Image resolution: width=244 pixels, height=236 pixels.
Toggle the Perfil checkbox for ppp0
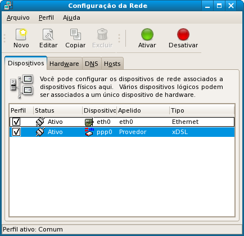tap(16, 132)
